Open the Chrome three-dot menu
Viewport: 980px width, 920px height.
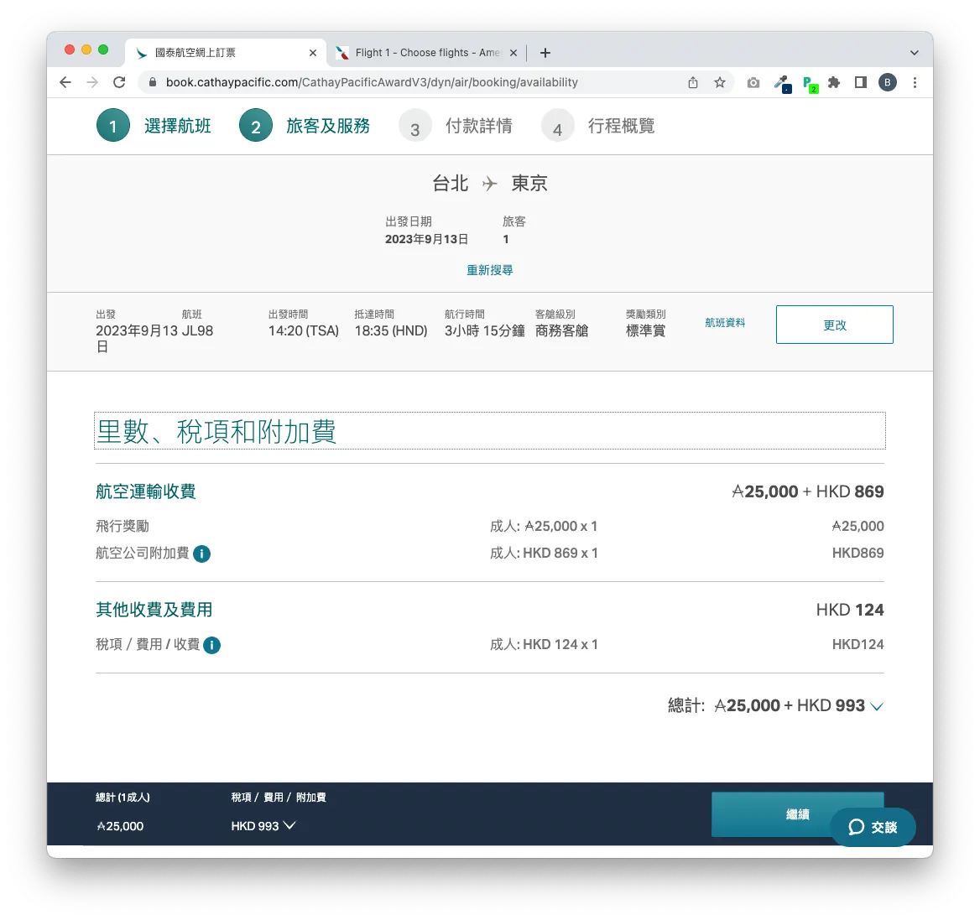[915, 82]
